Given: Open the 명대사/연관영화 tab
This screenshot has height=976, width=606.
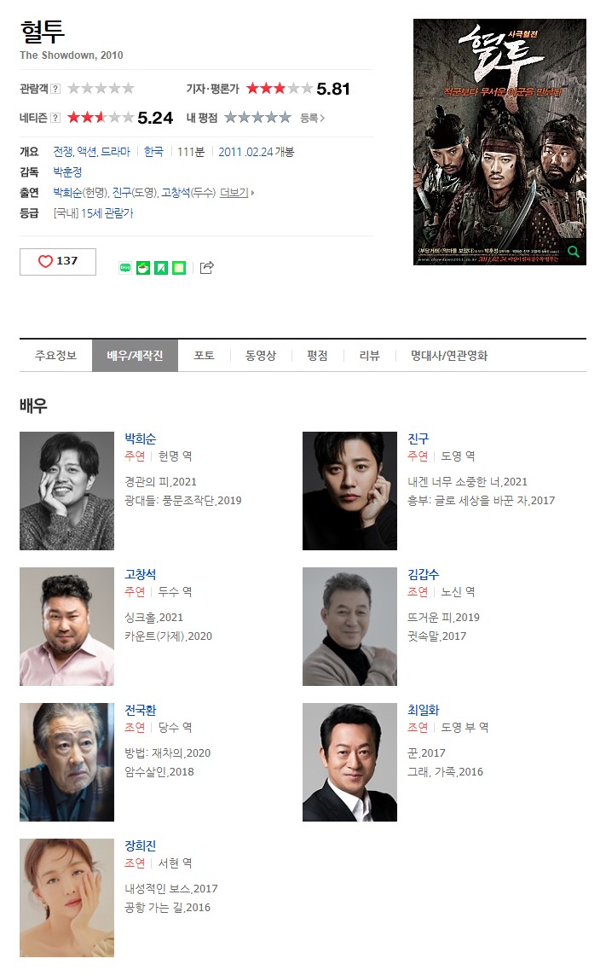Looking at the screenshot, I should pos(449,356).
